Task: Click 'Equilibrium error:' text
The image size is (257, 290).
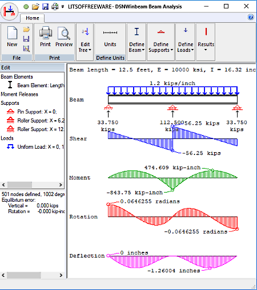Action: coord(18,200)
